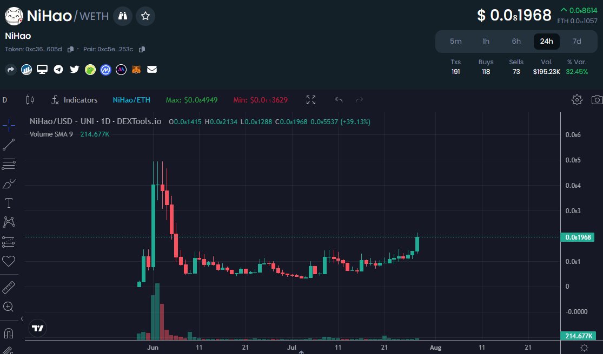Click the Buys count 118
Image resolution: width=603 pixels, height=354 pixels.
pyautogui.click(x=486, y=72)
